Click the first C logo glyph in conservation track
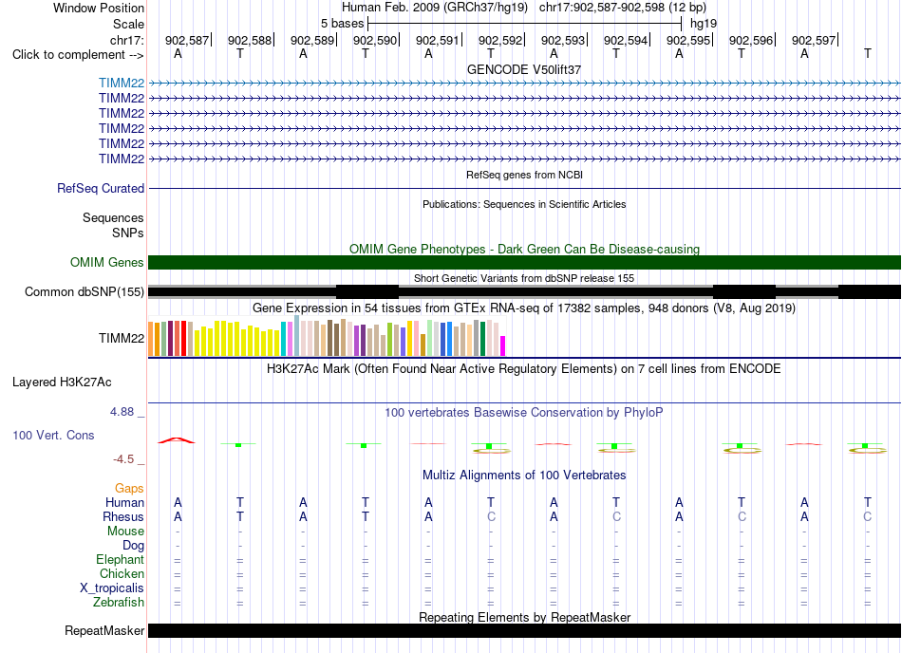 [x=491, y=451]
